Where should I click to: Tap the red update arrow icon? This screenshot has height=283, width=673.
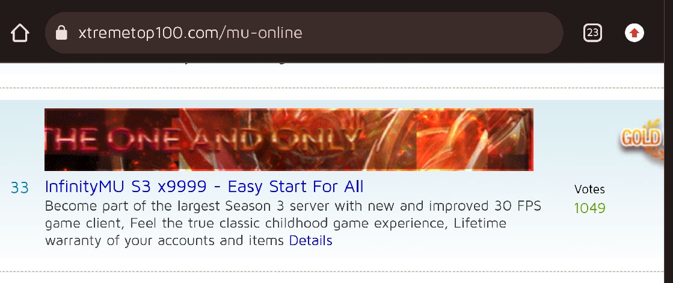pyautogui.click(x=635, y=33)
